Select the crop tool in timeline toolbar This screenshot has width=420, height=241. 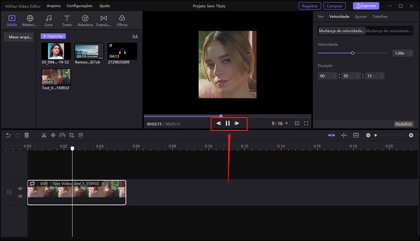pos(72,135)
